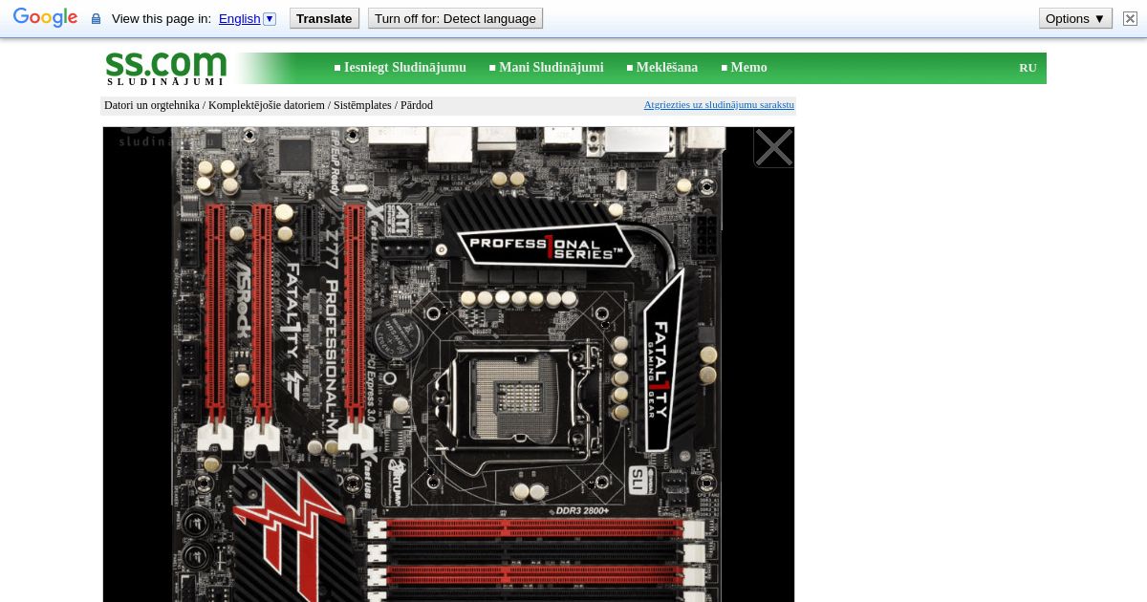Open the Options dropdown

(1075, 18)
